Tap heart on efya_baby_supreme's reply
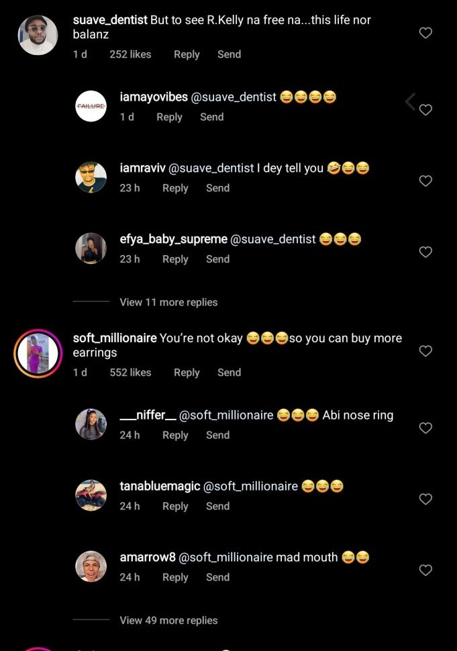The height and width of the screenshot is (651, 457). coord(425,252)
